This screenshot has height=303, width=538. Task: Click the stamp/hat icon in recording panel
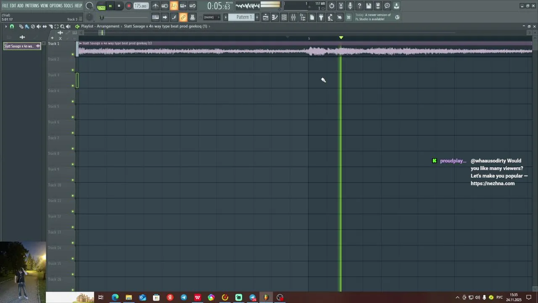tap(193, 17)
